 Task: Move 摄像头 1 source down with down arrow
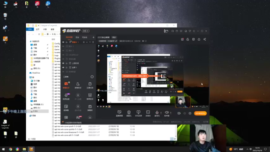[x=90, y=42]
